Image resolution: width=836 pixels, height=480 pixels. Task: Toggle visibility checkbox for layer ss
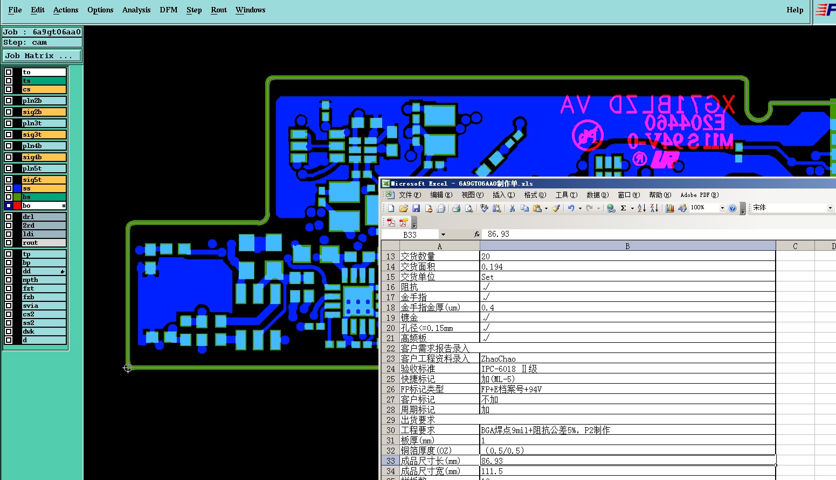[x=9, y=188]
